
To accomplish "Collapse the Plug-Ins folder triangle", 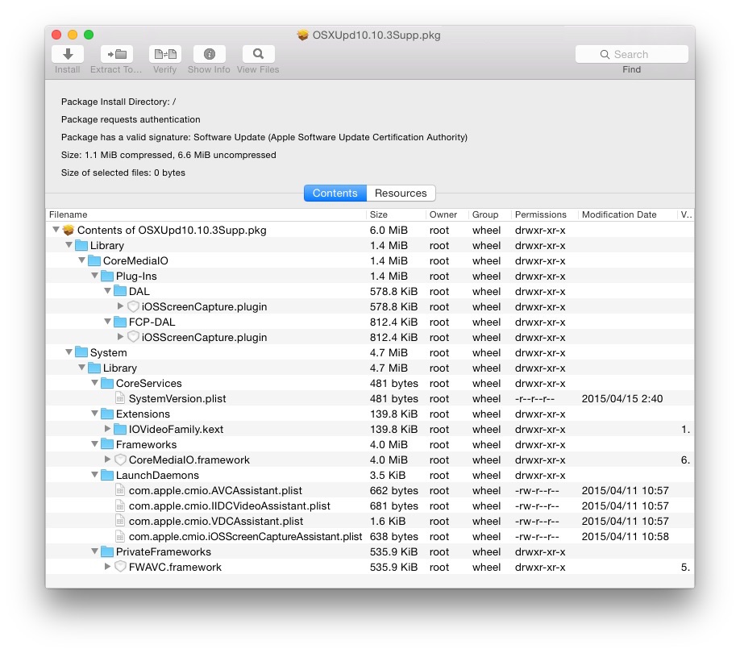I will point(94,276).
